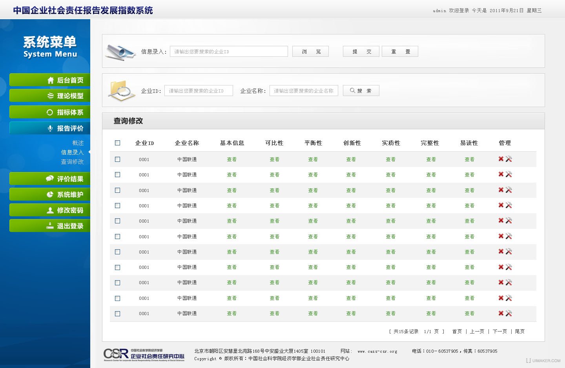Edit the last table row with tools icon
Viewport: 565px width, 368px height.
[x=508, y=313]
